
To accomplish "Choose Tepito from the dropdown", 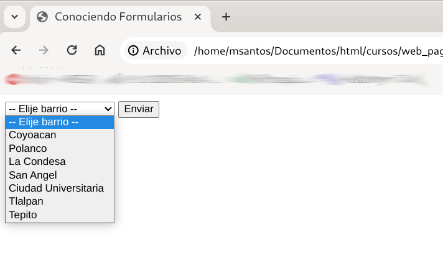I will click(60, 215).
